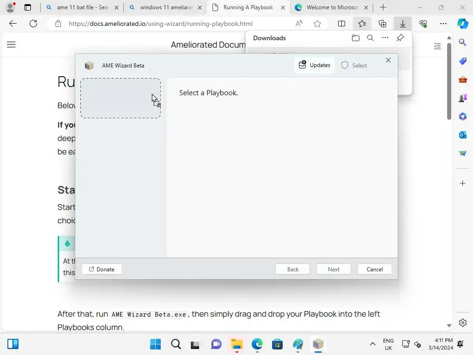Open Read aloud icon in address bar
The width and height of the screenshot is (473, 355).
pyautogui.click(x=299, y=24)
